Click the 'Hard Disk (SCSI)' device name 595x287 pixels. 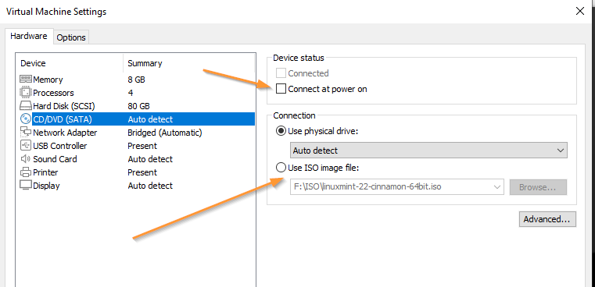pyautogui.click(x=64, y=106)
